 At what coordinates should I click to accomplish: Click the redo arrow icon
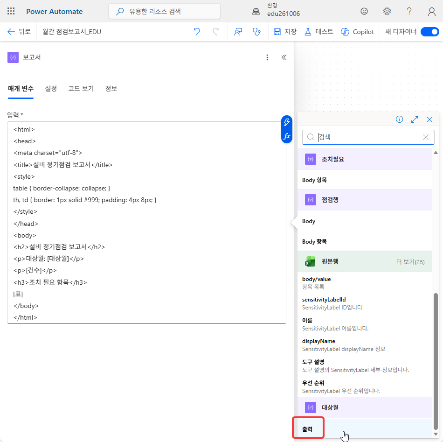(215, 32)
